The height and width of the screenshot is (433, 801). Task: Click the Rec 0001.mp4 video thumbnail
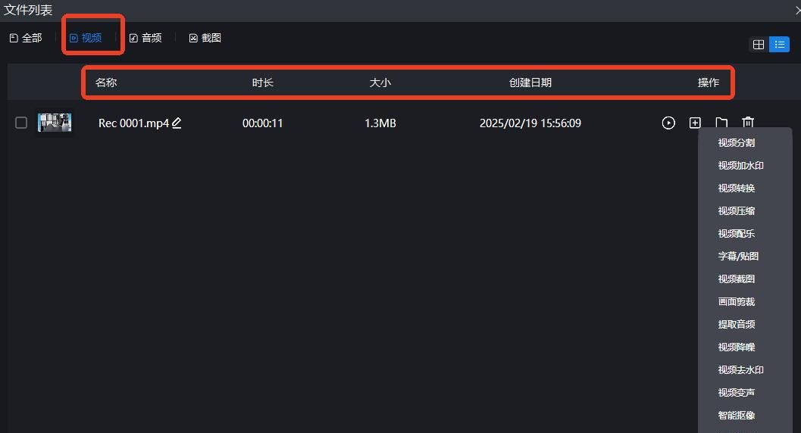pos(55,123)
